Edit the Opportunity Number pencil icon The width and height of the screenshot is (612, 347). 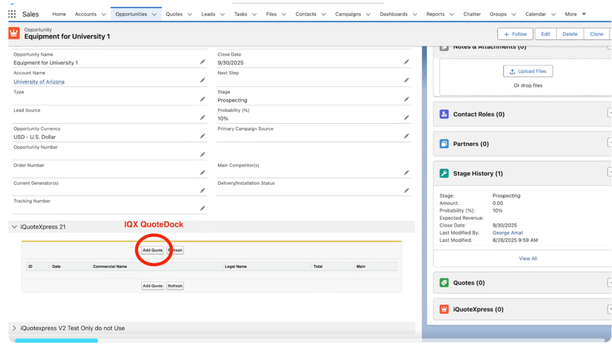point(202,154)
